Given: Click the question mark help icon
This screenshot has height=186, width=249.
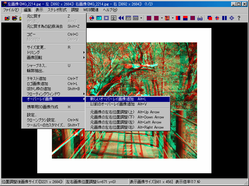Looking at the screenshot, I should [x=239, y=18].
